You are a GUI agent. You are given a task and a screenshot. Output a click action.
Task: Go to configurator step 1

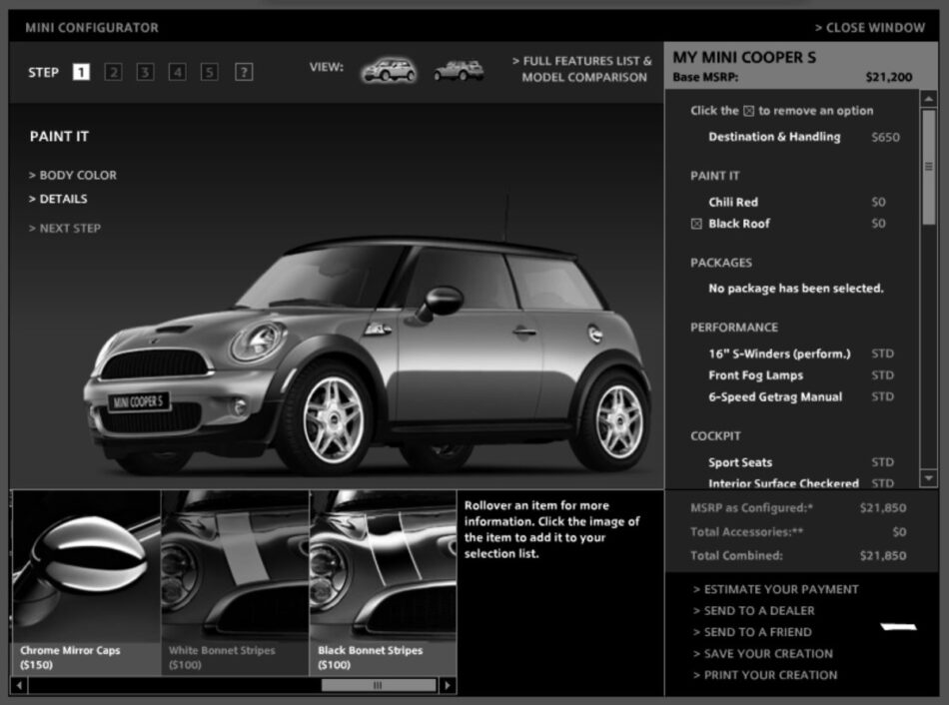coord(81,72)
